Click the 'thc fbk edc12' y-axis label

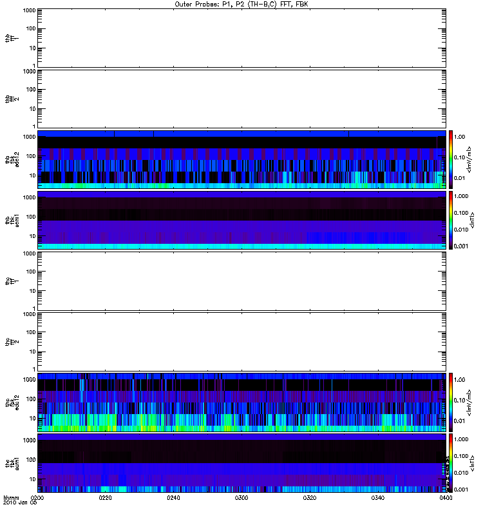click(x=12, y=402)
